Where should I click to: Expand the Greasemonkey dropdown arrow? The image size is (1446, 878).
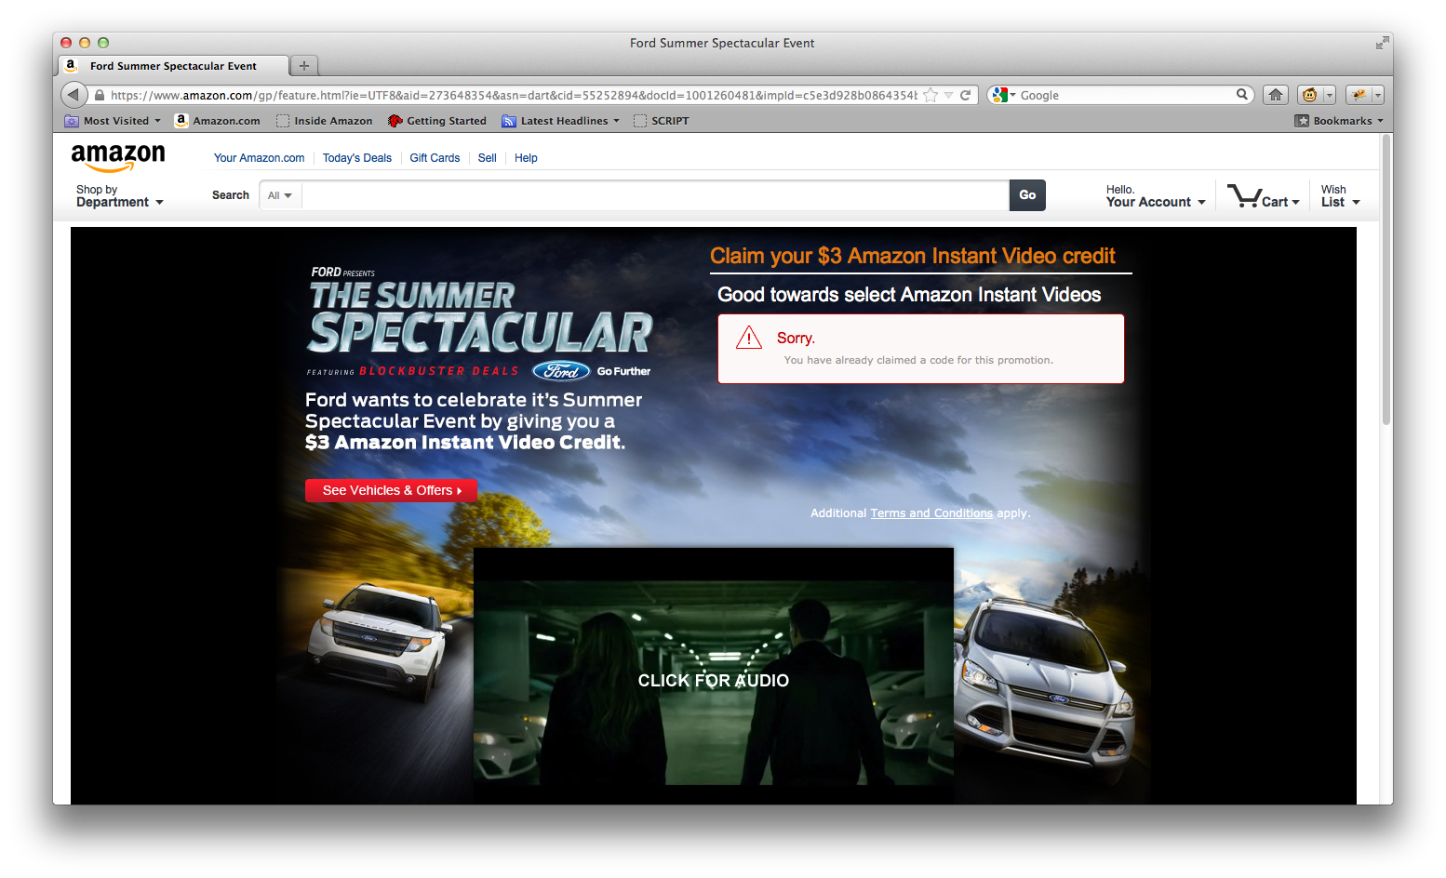tap(1329, 95)
